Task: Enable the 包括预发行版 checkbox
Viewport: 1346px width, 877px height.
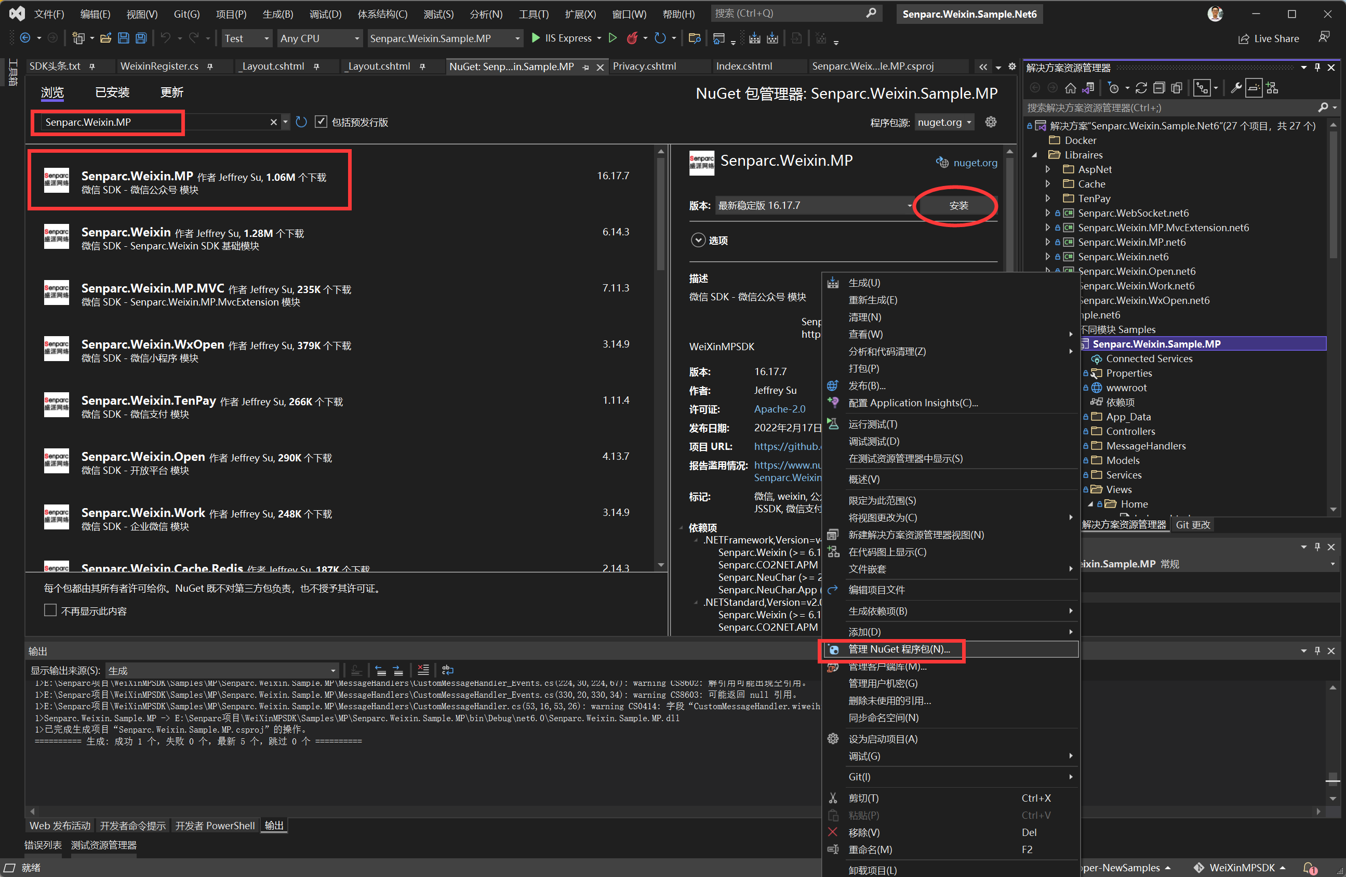Action: tap(321, 122)
